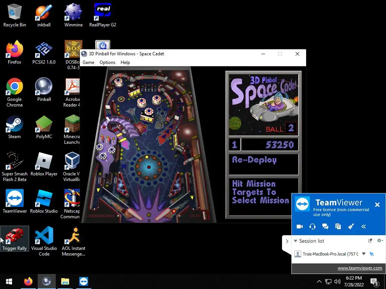The image size is (386, 289).
Task: Show hidden system tray icons
Action: 319,281
